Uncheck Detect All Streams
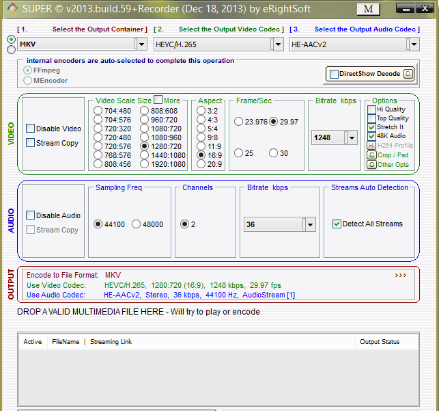439x411 pixels. pyautogui.click(x=337, y=224)
